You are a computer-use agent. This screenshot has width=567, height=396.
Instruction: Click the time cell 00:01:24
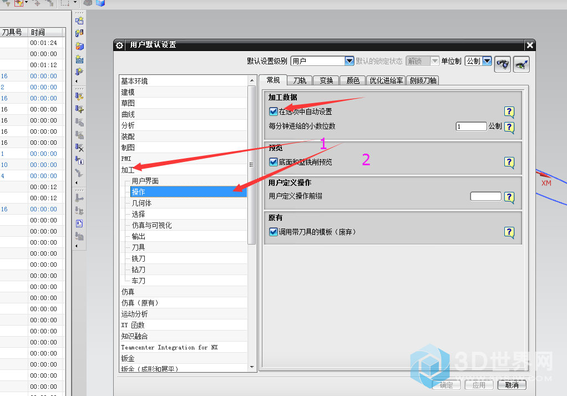(44, 43)
